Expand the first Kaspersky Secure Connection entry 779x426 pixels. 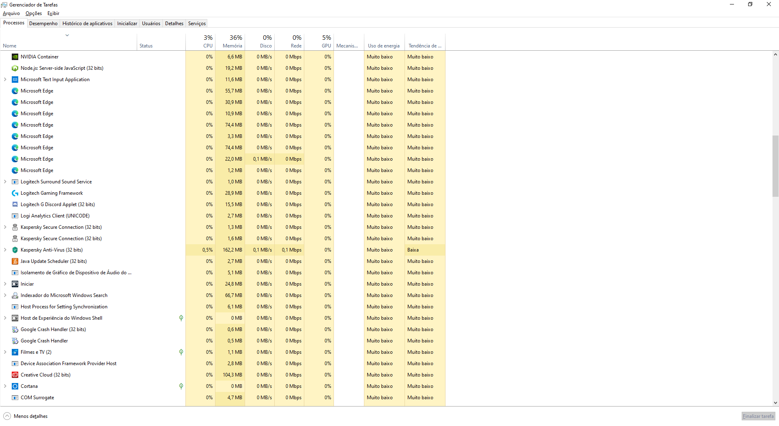(5, 227)
